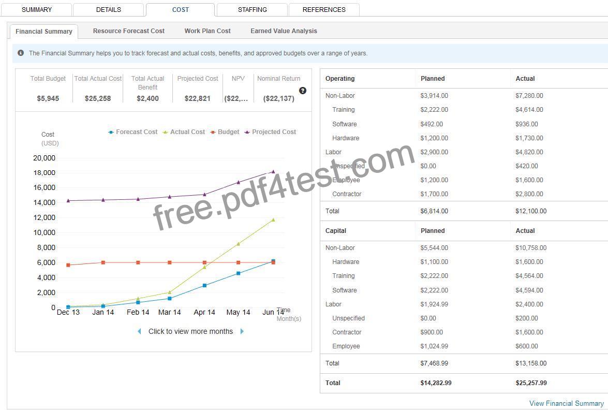Click the Jun 14 Actual Cost point
Image resolution: width=608 pixels, height=411 pixels.
pos(273,220)
